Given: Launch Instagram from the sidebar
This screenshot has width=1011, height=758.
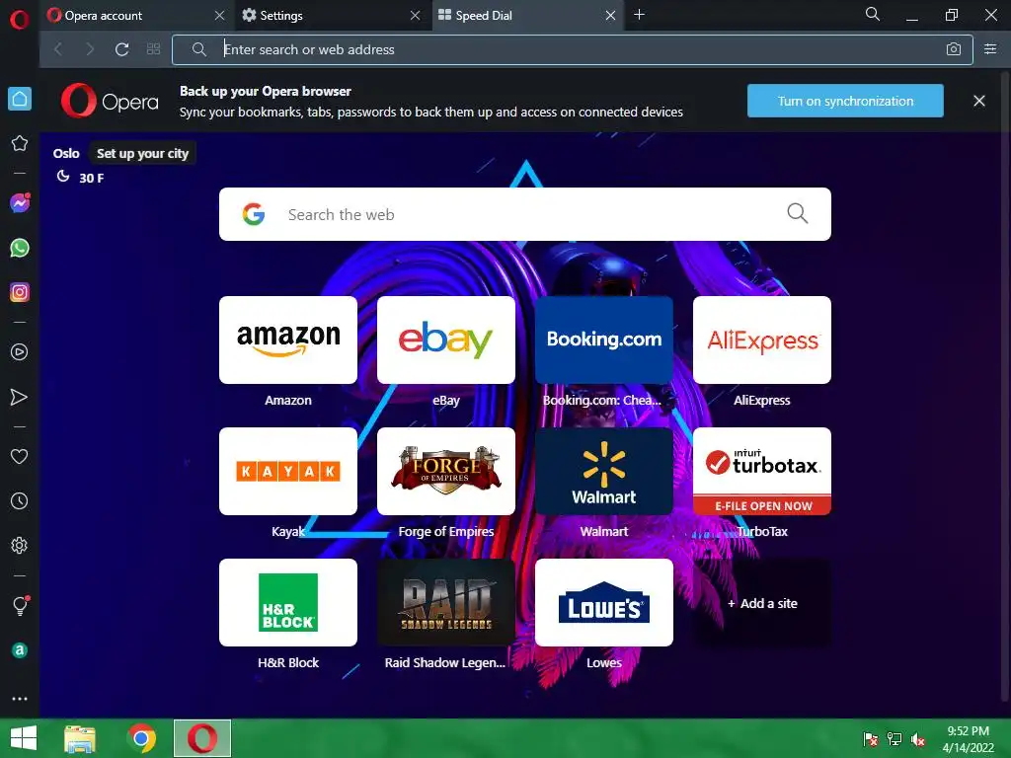Looking at the screenshot, I should click(20, 292).
